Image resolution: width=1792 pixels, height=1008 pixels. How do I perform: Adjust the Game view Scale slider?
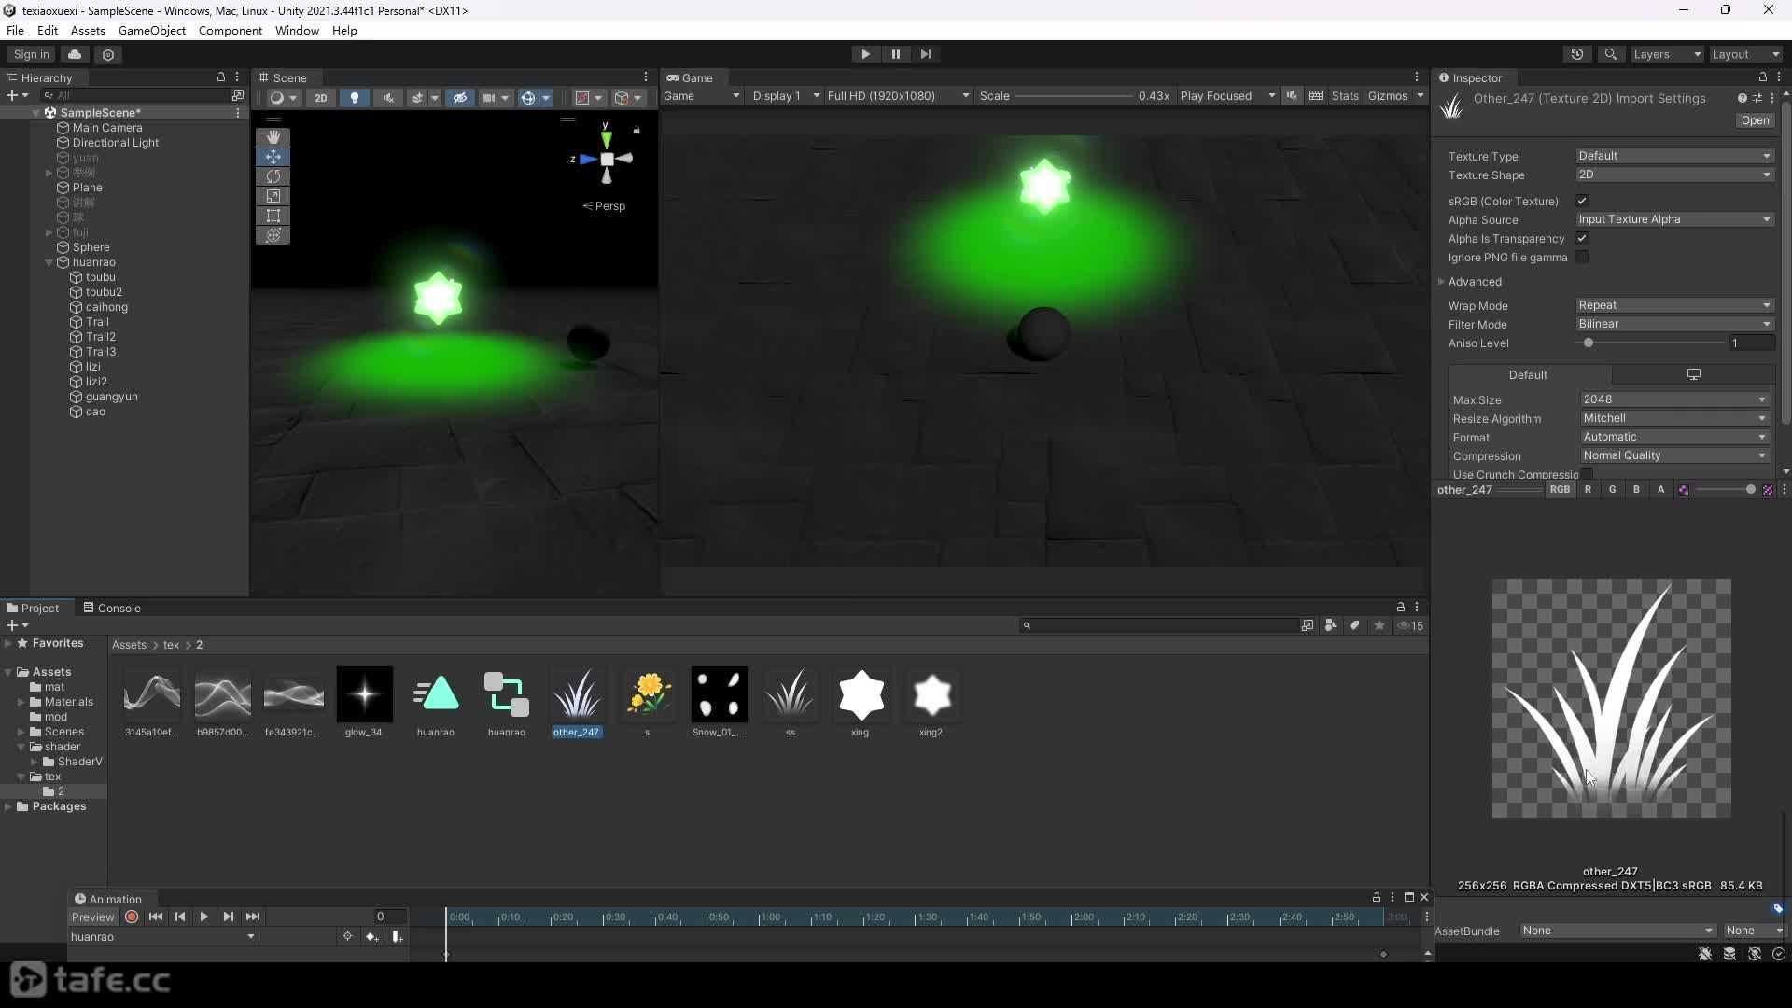tap(1074, 96)
